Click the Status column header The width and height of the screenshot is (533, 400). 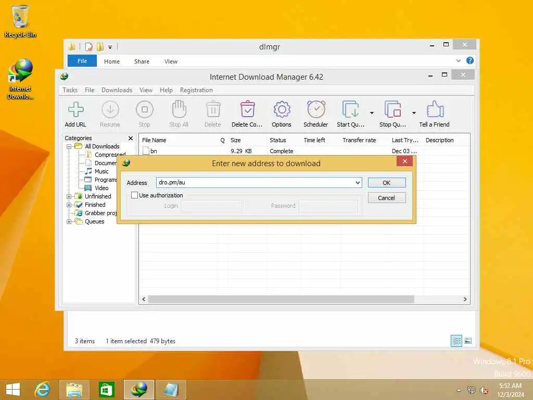click(x=284, y=140)
